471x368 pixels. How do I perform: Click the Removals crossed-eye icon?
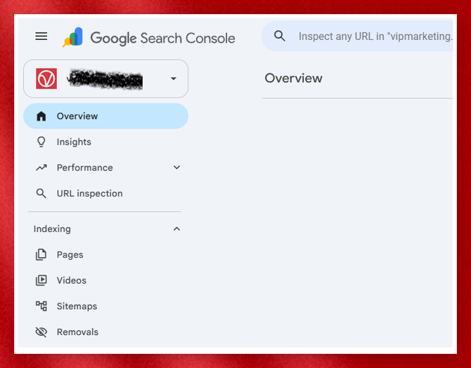41,332
